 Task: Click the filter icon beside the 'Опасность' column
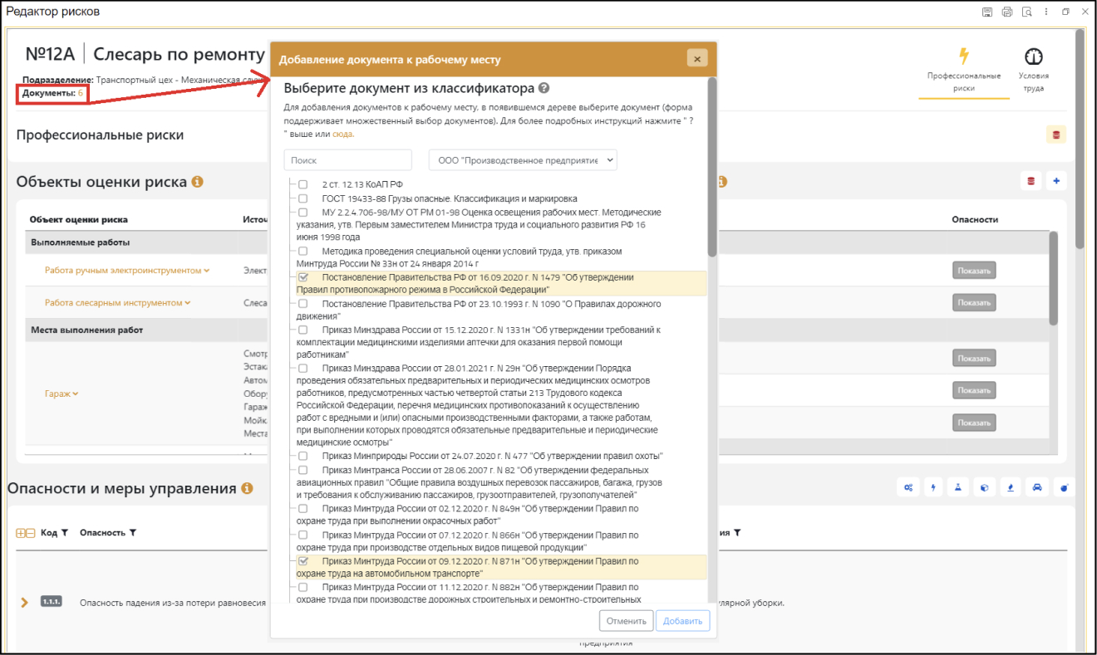(132, 533)
